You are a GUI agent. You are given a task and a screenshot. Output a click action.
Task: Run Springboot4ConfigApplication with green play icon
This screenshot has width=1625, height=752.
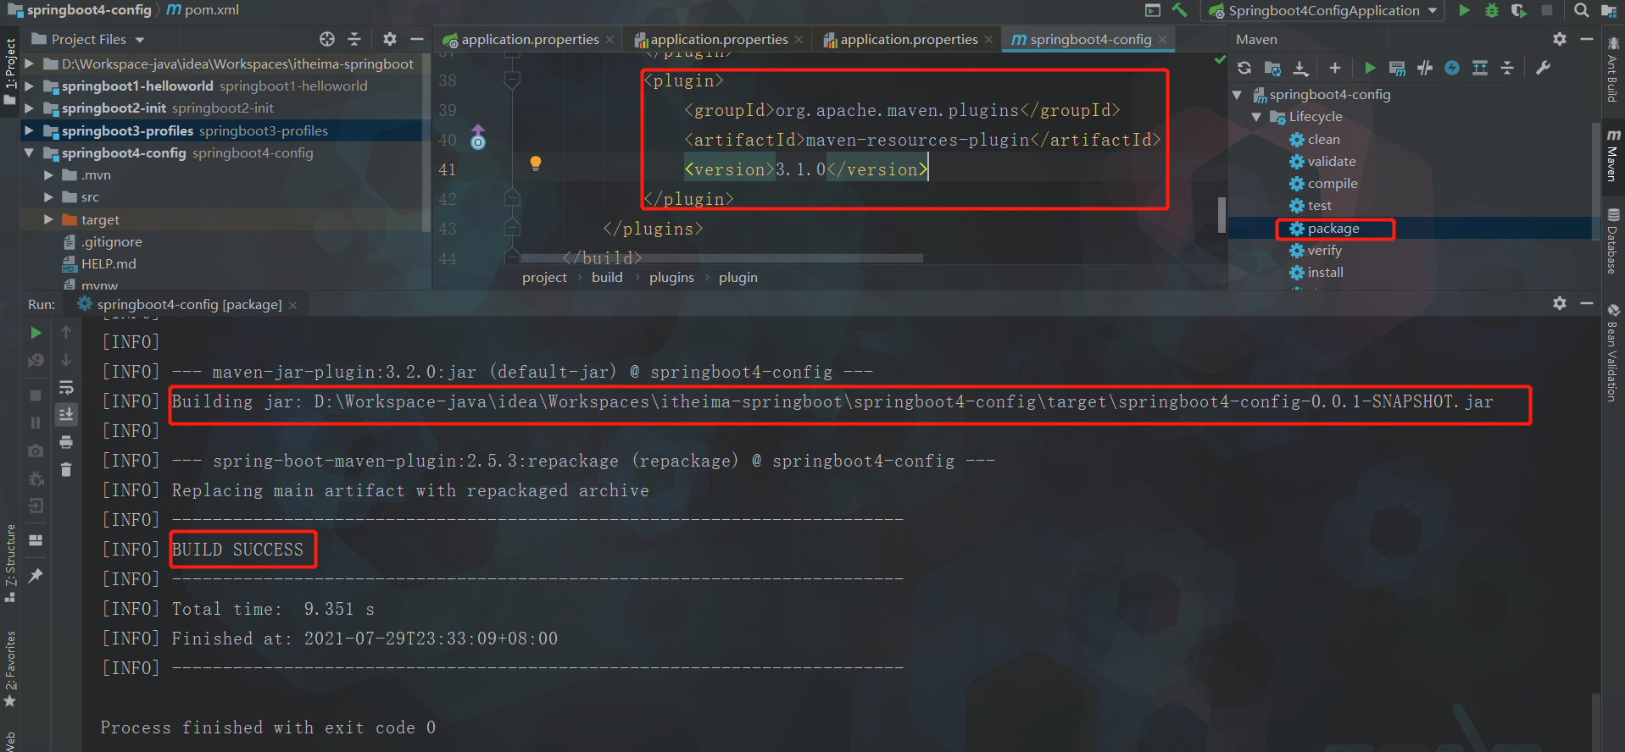[x=1464, y=10]
